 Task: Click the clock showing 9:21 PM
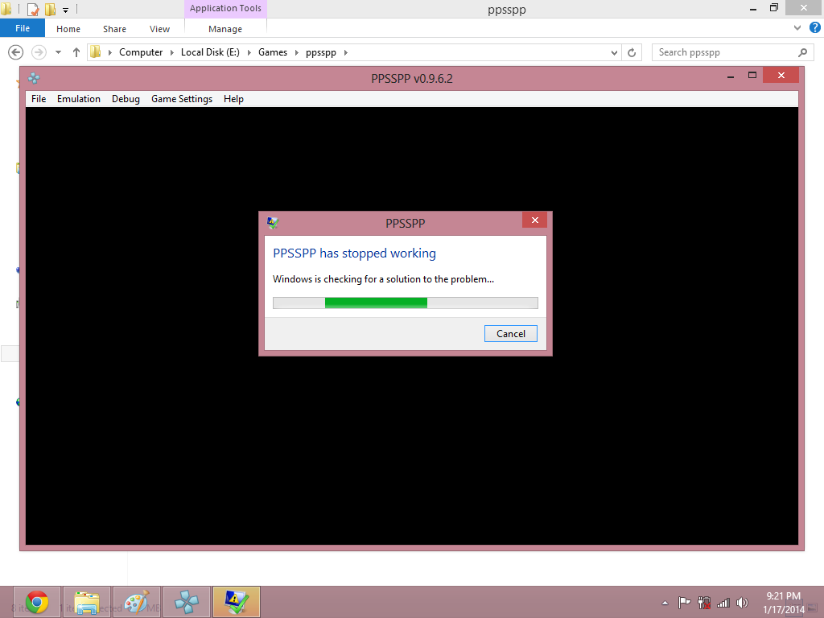point(783,596)
